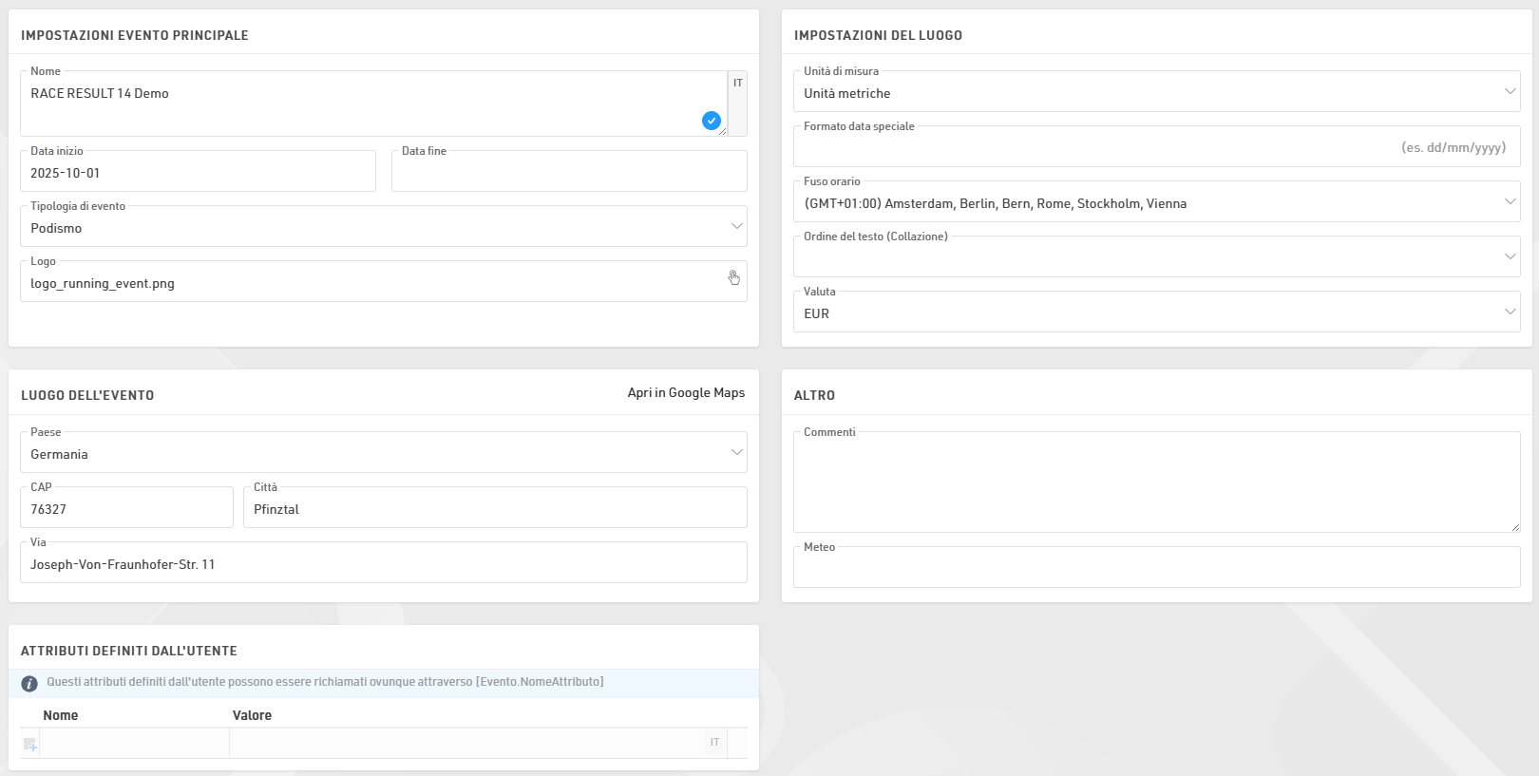The width and height of the screenshot is (1539, 776).
Task: Click into the Meteo field
Action: click(x=1156, y=569)
